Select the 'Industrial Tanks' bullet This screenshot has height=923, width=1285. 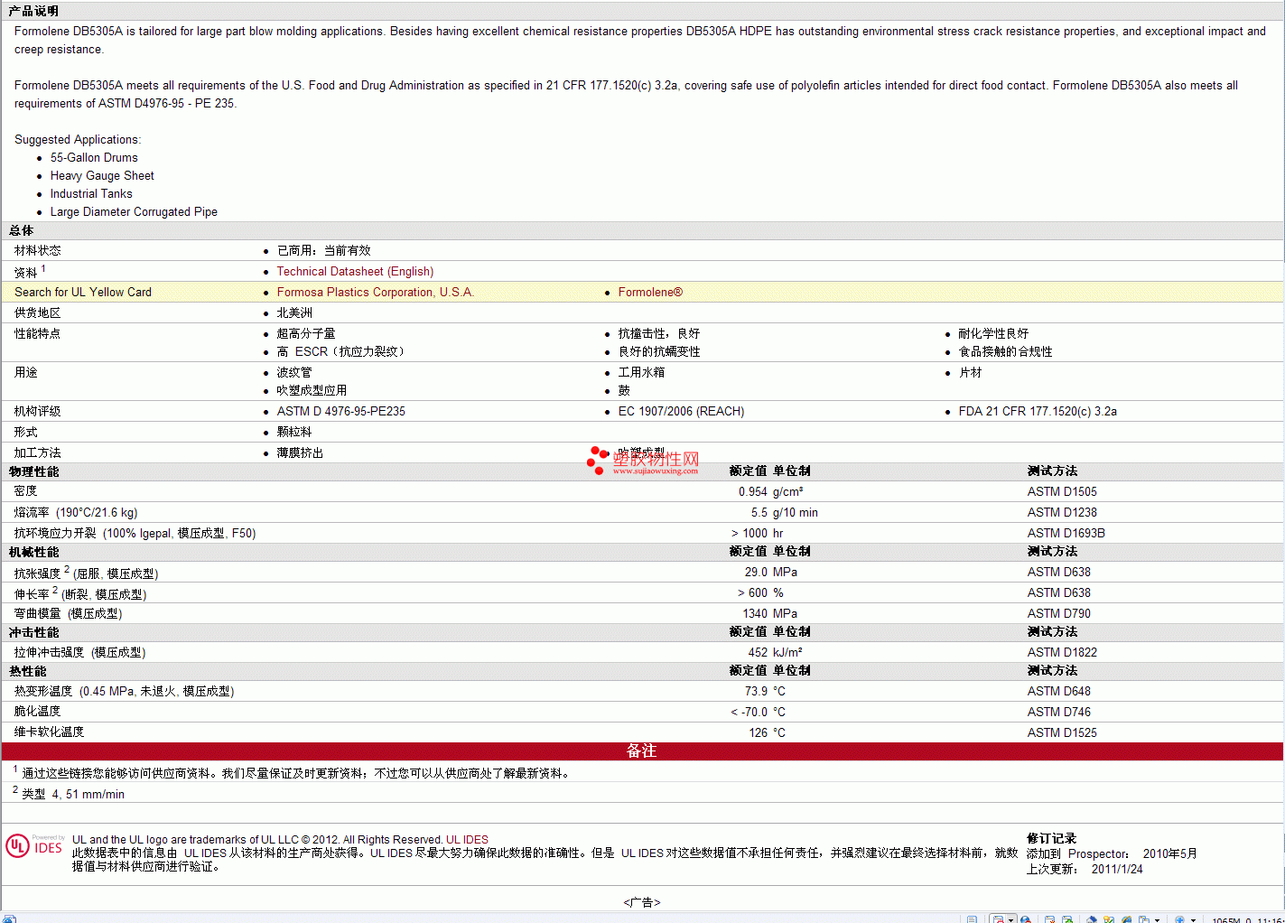tap(91, 194)
